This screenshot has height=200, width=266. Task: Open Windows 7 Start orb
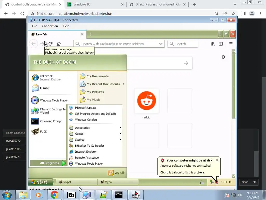pos(7,195)
